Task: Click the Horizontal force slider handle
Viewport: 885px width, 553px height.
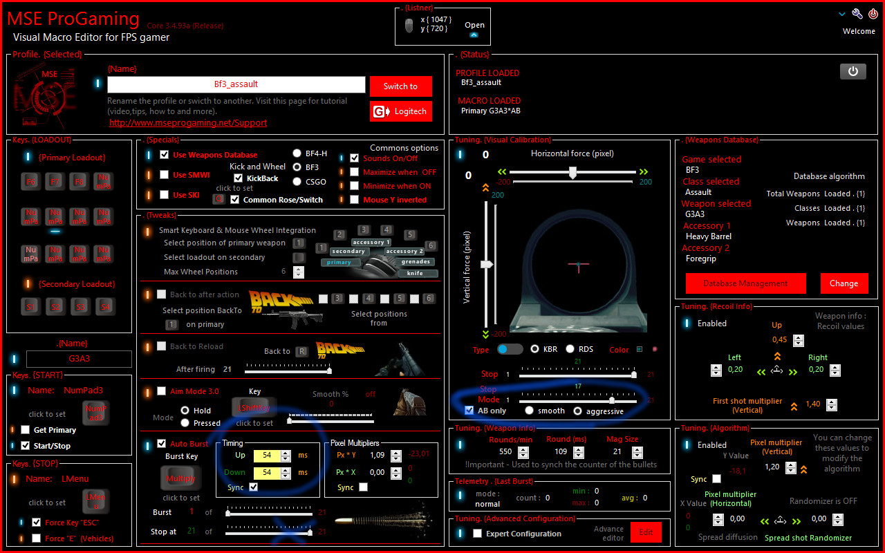Action: pos(572,173)
